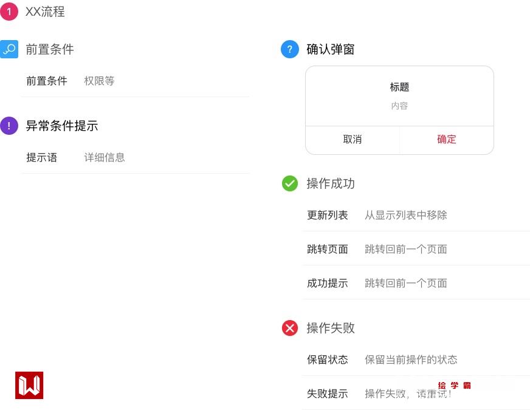Click the blue search icon beside 前置条件
Viewport: 530px width, 410px height.
[x=9, y=49]
